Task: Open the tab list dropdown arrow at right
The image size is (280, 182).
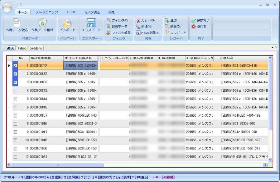Action: click(x=272, y=47)
